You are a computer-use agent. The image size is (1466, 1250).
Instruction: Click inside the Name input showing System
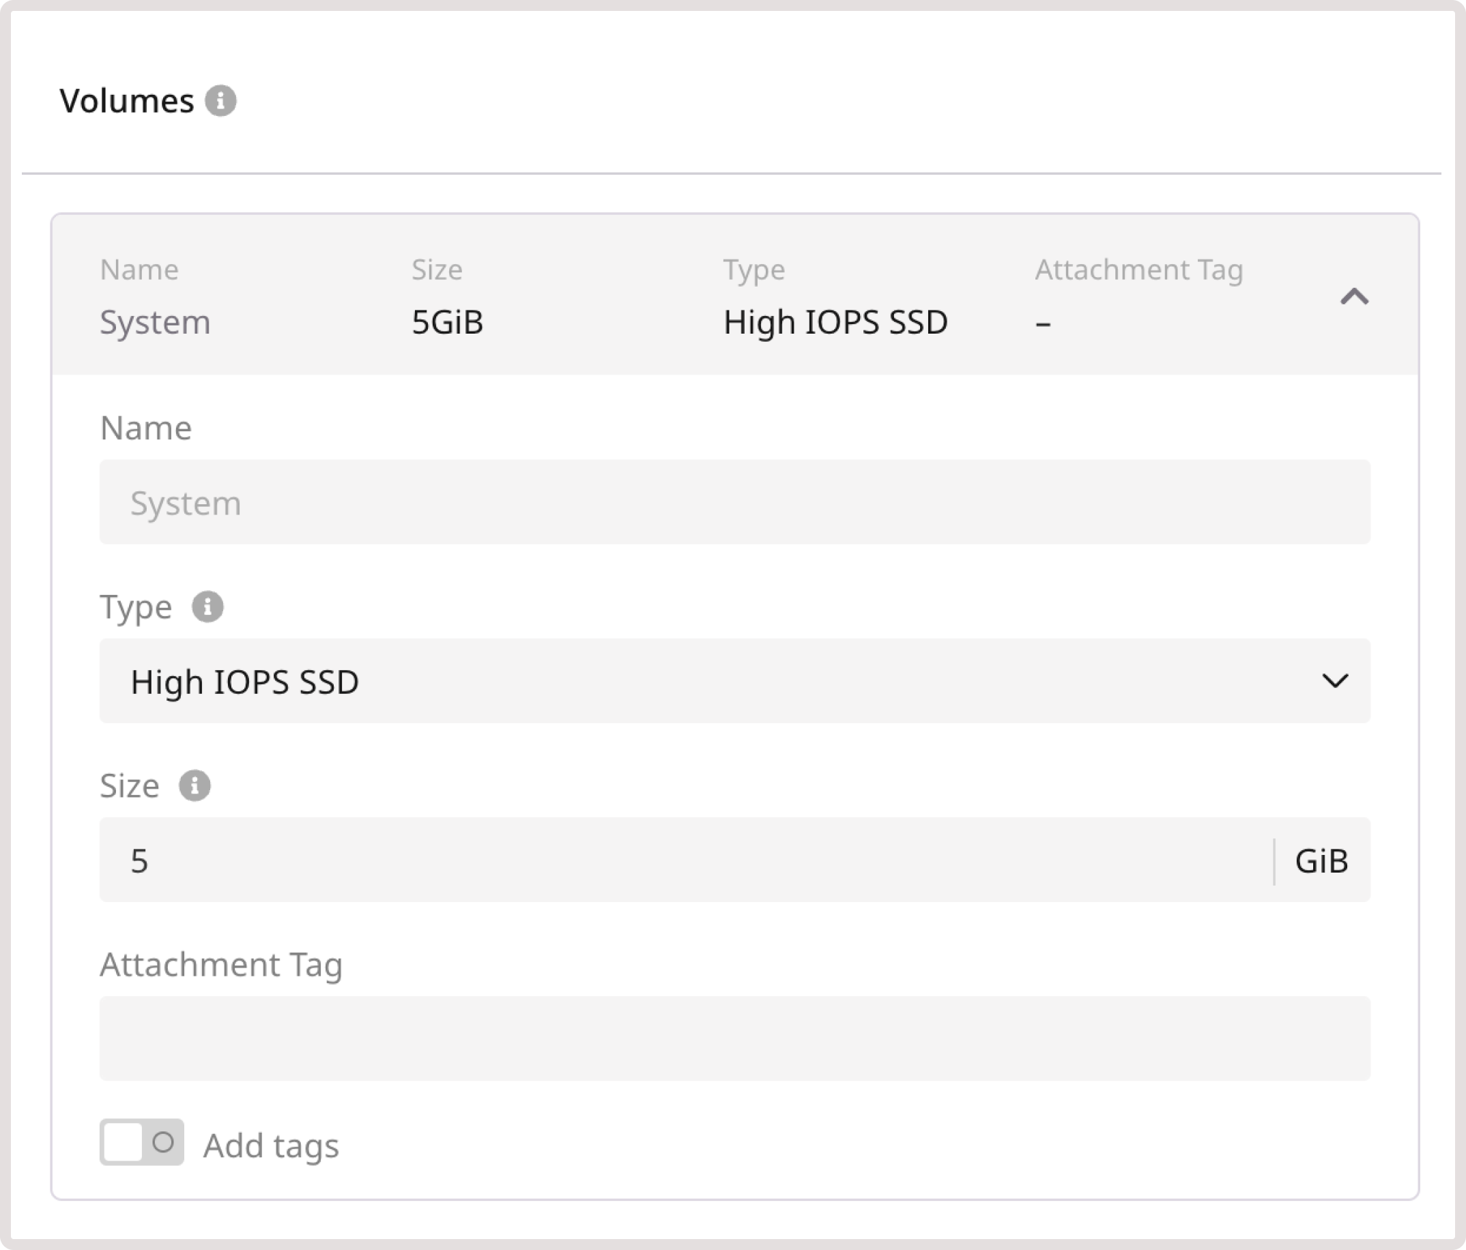[x=734, y=502]
